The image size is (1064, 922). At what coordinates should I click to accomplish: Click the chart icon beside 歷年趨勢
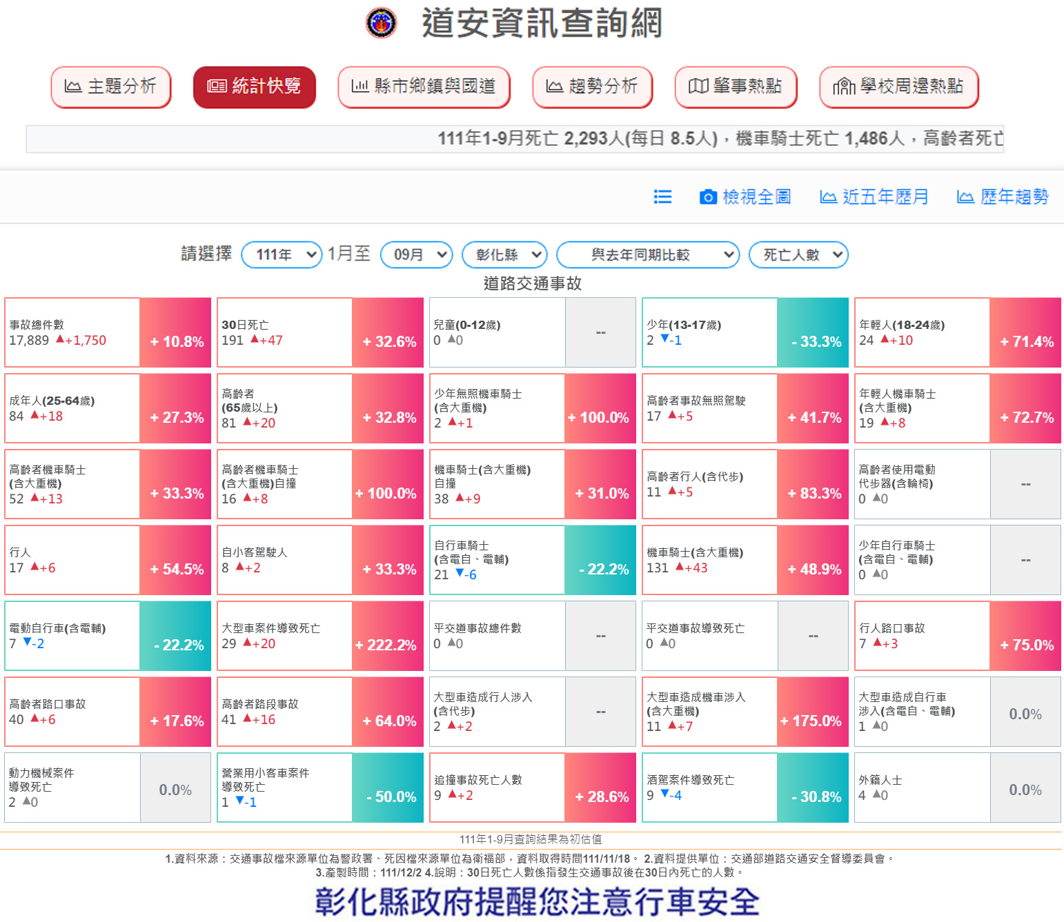click(965, 197)
